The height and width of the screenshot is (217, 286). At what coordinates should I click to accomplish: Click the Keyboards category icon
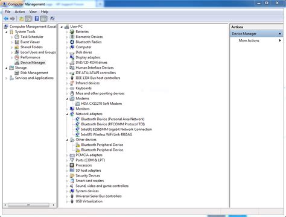pos(72,88)
